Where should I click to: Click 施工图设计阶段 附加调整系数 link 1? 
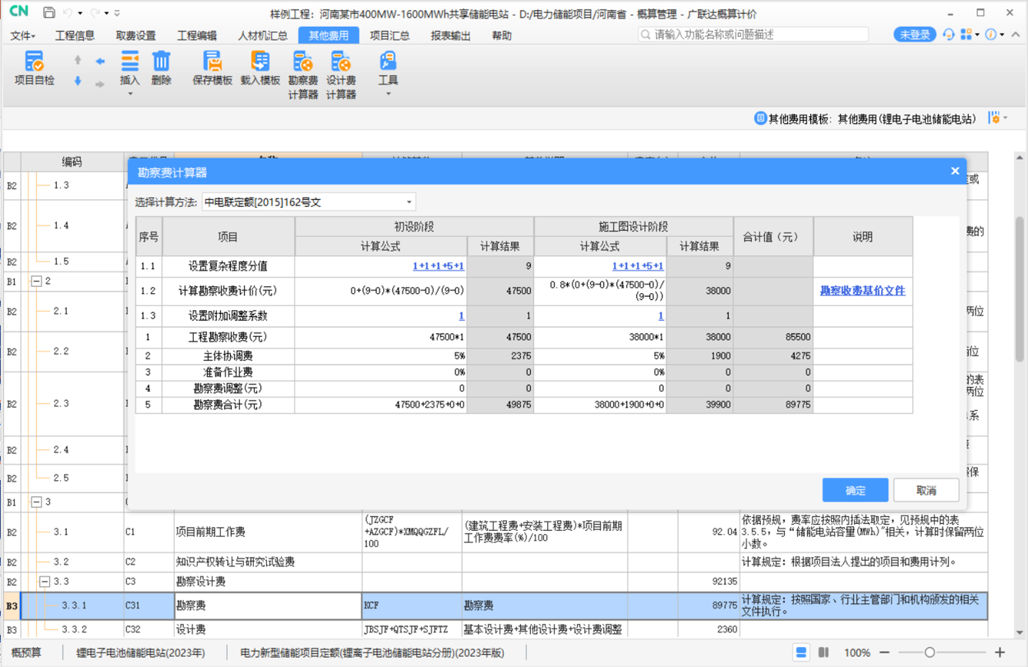pos(661,316)
